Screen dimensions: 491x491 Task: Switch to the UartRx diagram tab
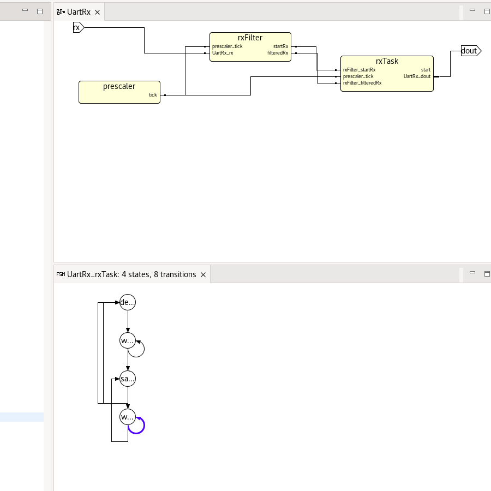pyautogui.click(x=79, y=12)
